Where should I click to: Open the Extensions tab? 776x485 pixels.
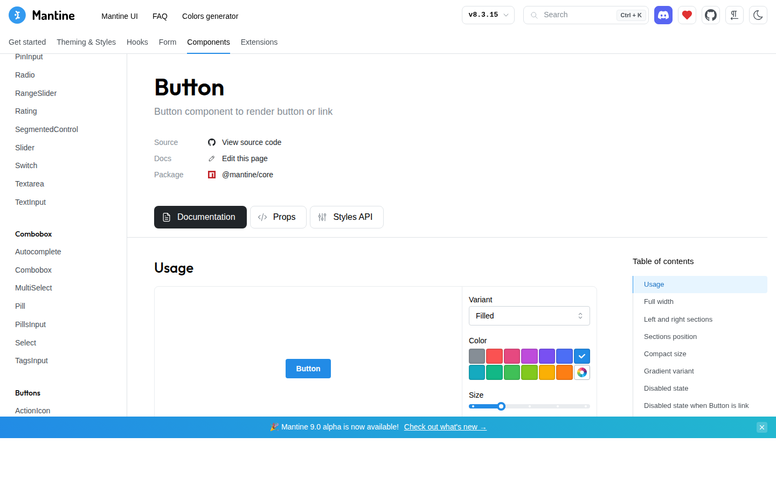(x=259, y=42)
